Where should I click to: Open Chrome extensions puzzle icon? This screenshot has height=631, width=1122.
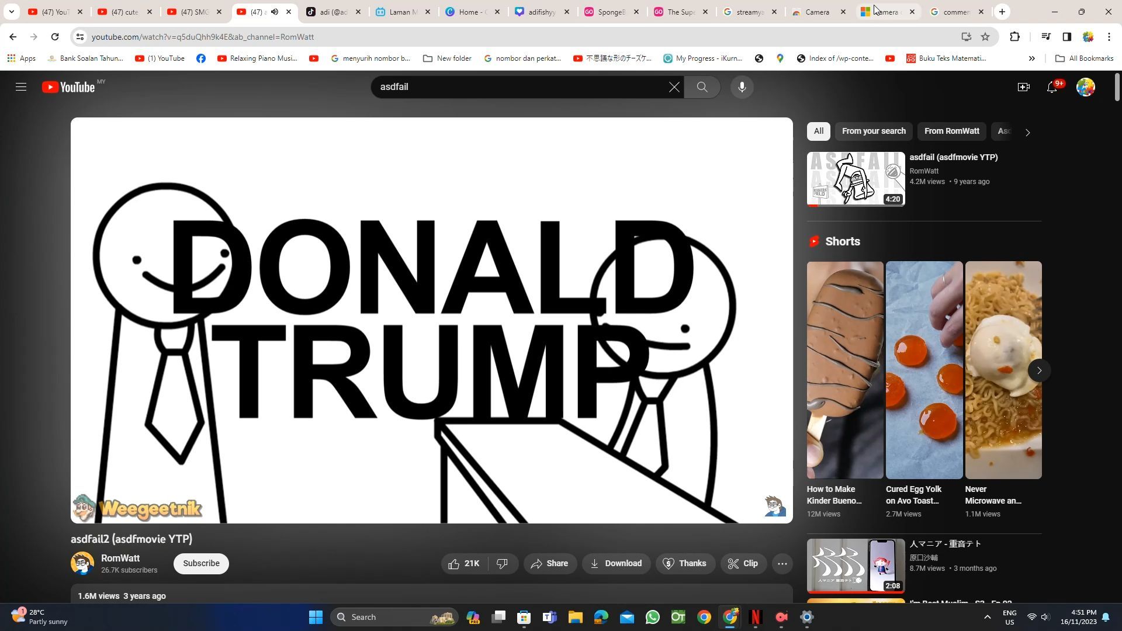click(x=1014, y=37)
